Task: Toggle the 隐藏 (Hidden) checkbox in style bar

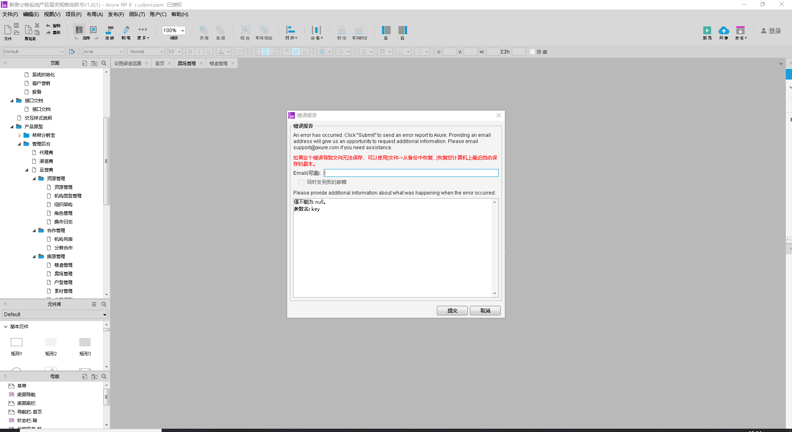Action: click(x=532, y=52)
